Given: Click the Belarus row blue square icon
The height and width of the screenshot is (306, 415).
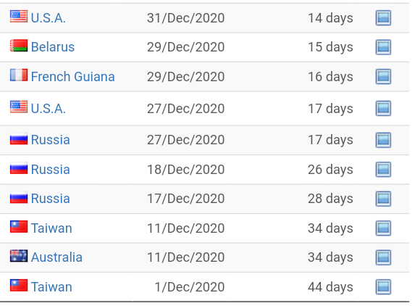Looking at the screenshot, I should pos(383,47).
